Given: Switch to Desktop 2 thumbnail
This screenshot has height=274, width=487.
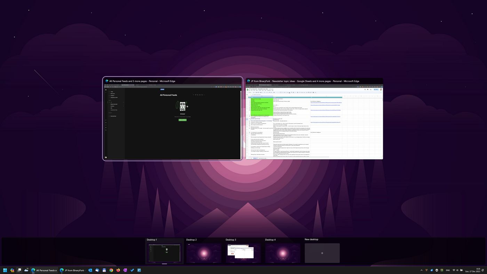Looking at the screenshot, I should click(x=204, y=253).
